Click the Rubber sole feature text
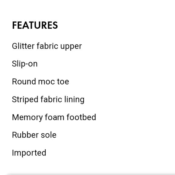 tap(34, 135)
